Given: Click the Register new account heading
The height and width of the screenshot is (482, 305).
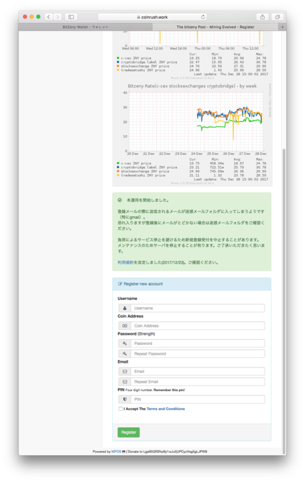Looking at the screenshot, I should click(143, 284).
